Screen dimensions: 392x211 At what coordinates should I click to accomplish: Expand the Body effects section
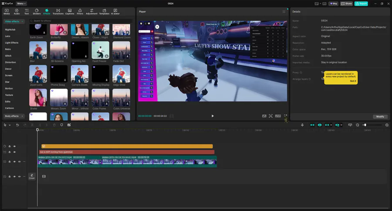(x=14, y=116)
